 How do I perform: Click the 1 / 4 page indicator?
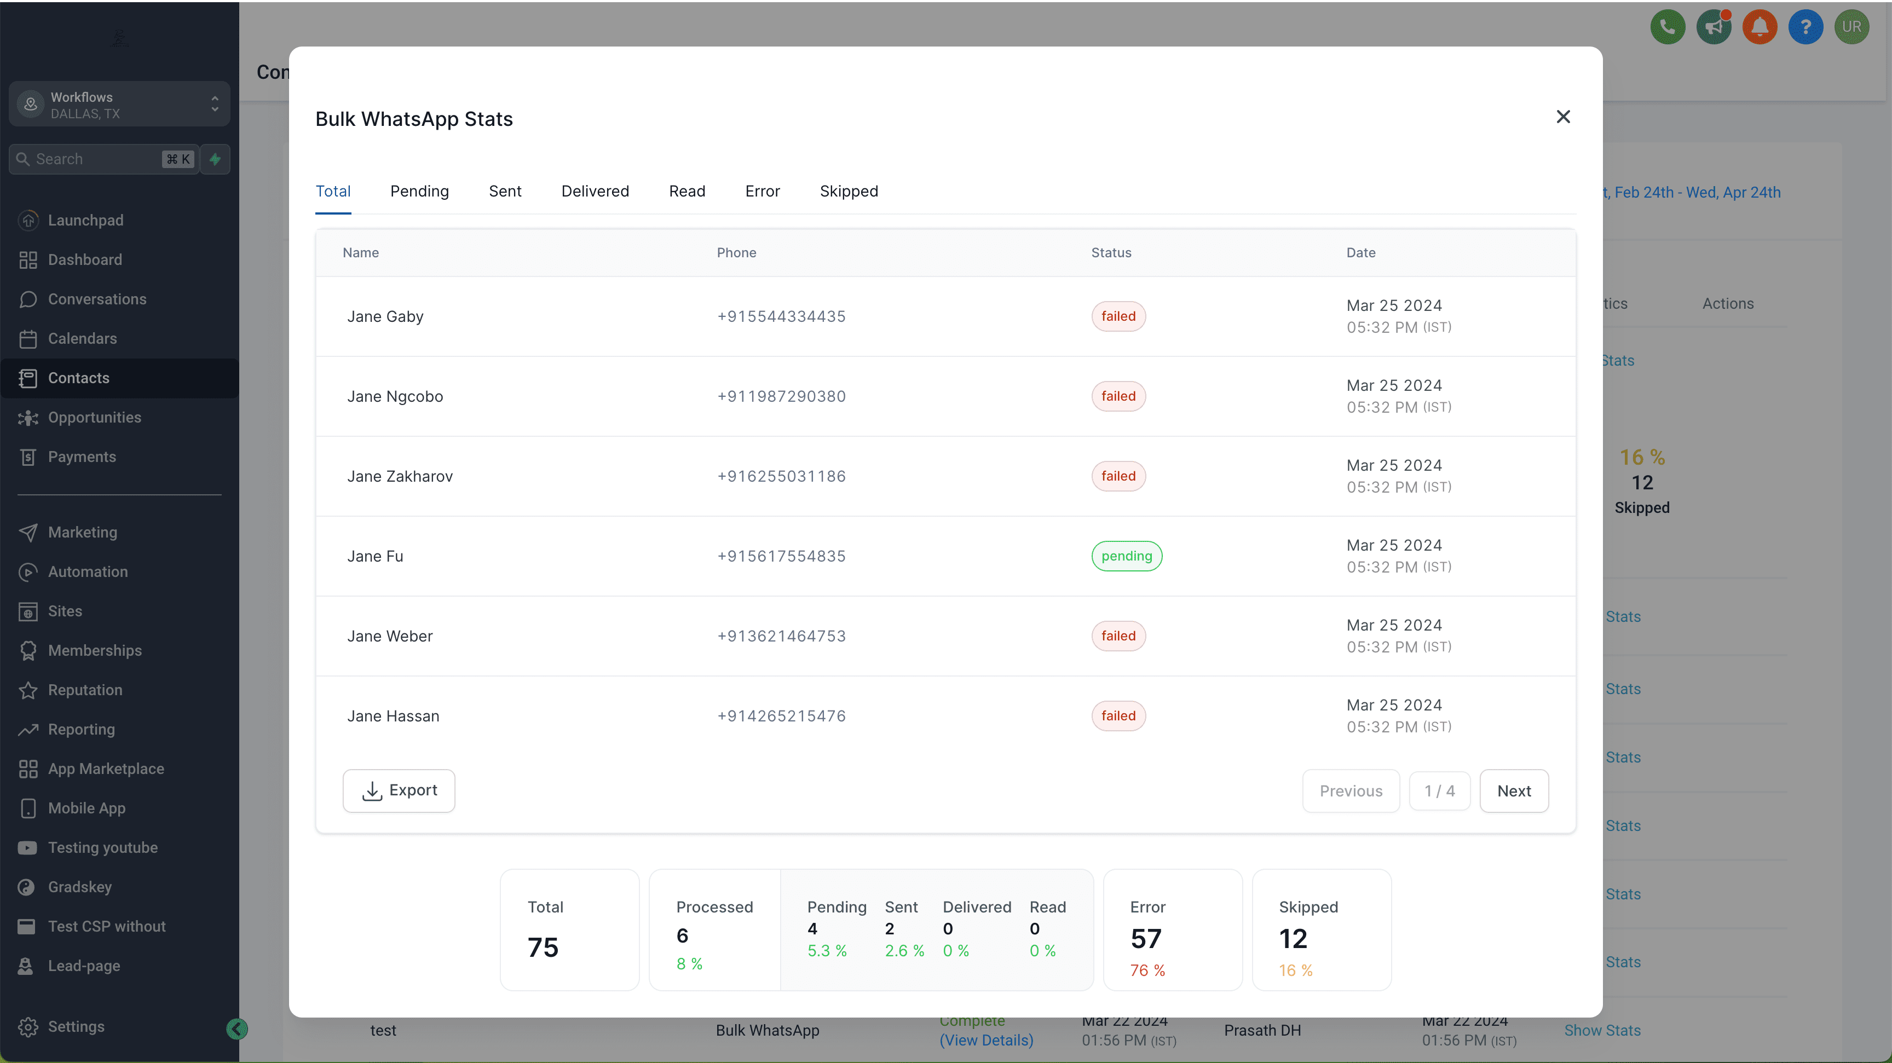click(1440, 790)
